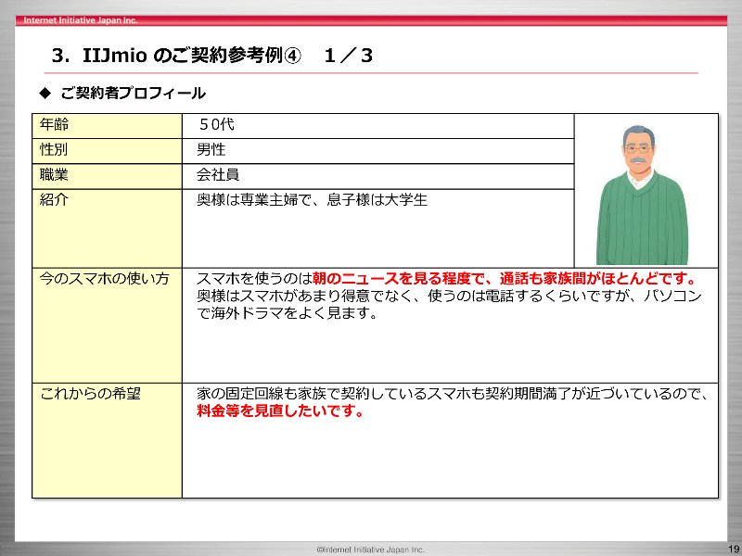Screen dimensions: 742x556
Task: Select the '職業' label cell
Action: click(107, 176)
